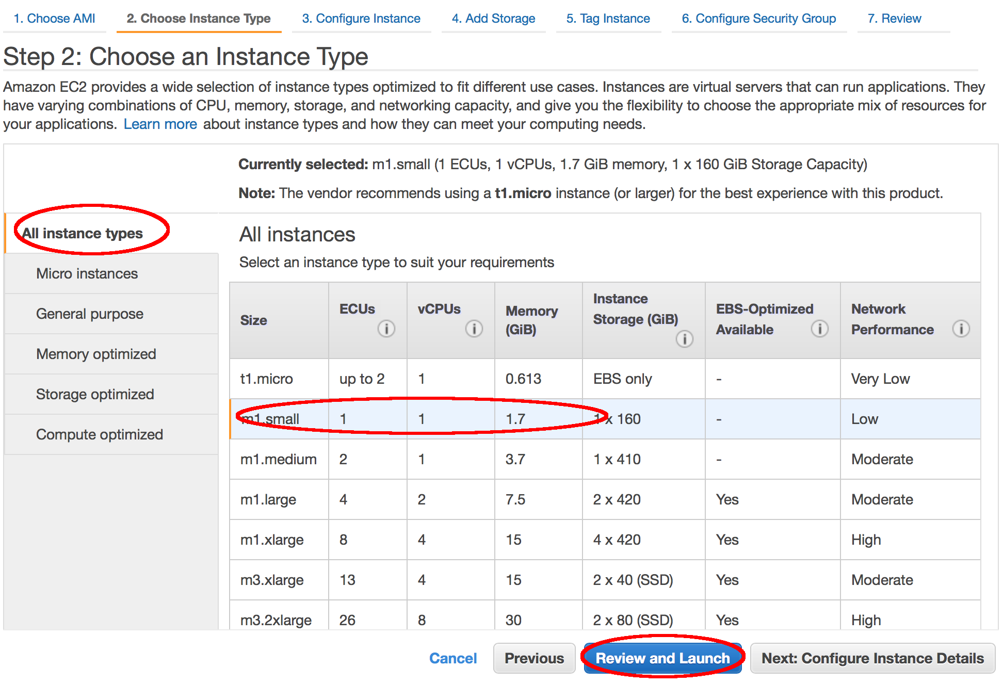
Task: Filter by General purpose instances
Action: click(x=111, y=314)
